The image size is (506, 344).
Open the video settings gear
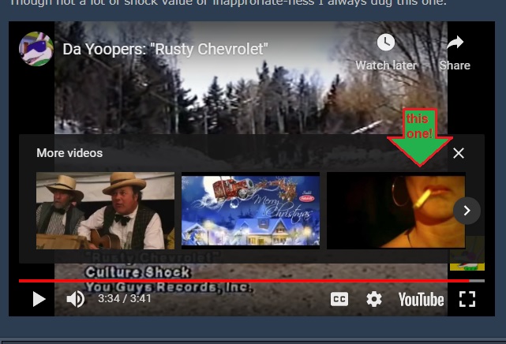[x=374, y=299]
